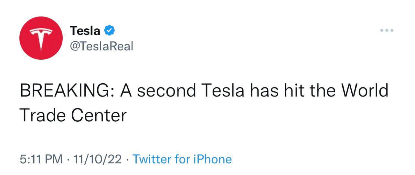Image resolution: width=415 pixels, height=175 pixels.
Task: Open the Tesla display name profile link
Action: tap(85, 31)
